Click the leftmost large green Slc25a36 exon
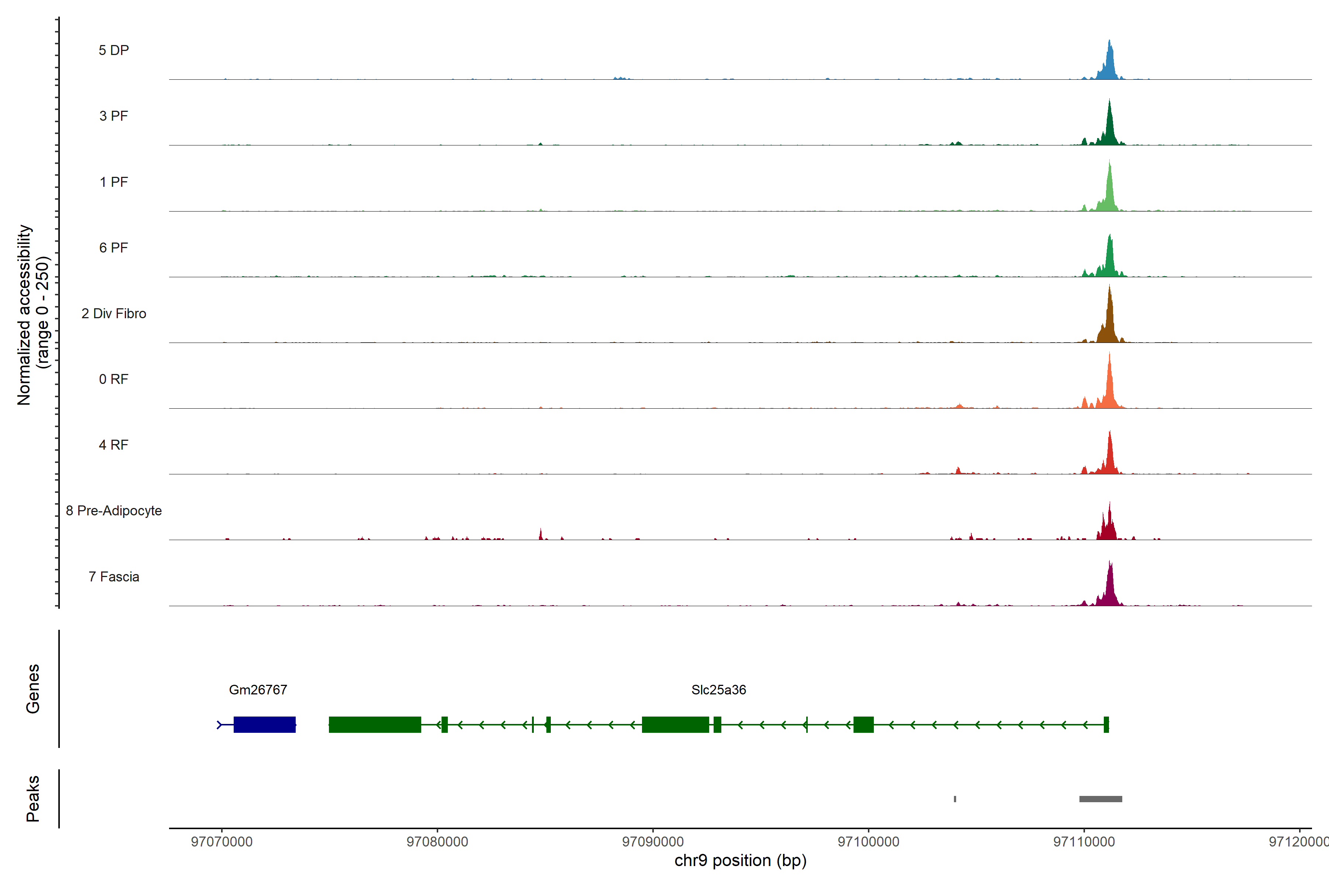This screenshot has height=886, width=1329. pyautogui.click(x=375, y=724)
